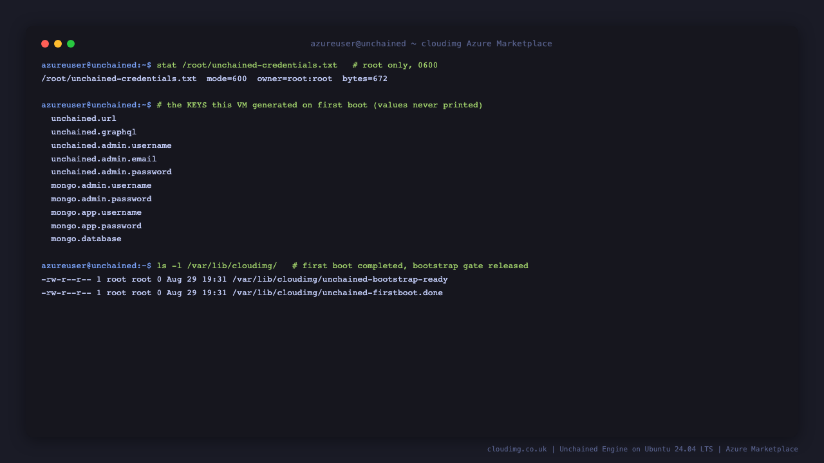Select the 'mongo.admin.username' key line
This screenshot has width=824, height=463.
pyautogui.click(x=102, y=186)
